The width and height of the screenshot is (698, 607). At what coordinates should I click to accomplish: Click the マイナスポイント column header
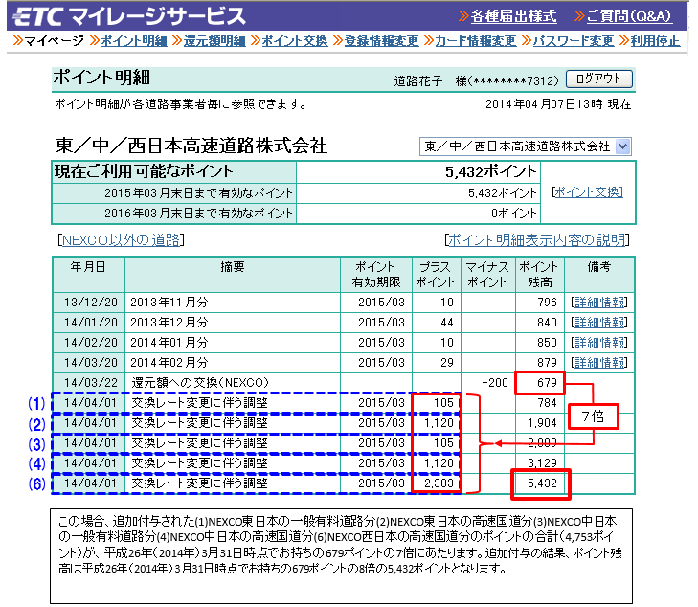488,275
